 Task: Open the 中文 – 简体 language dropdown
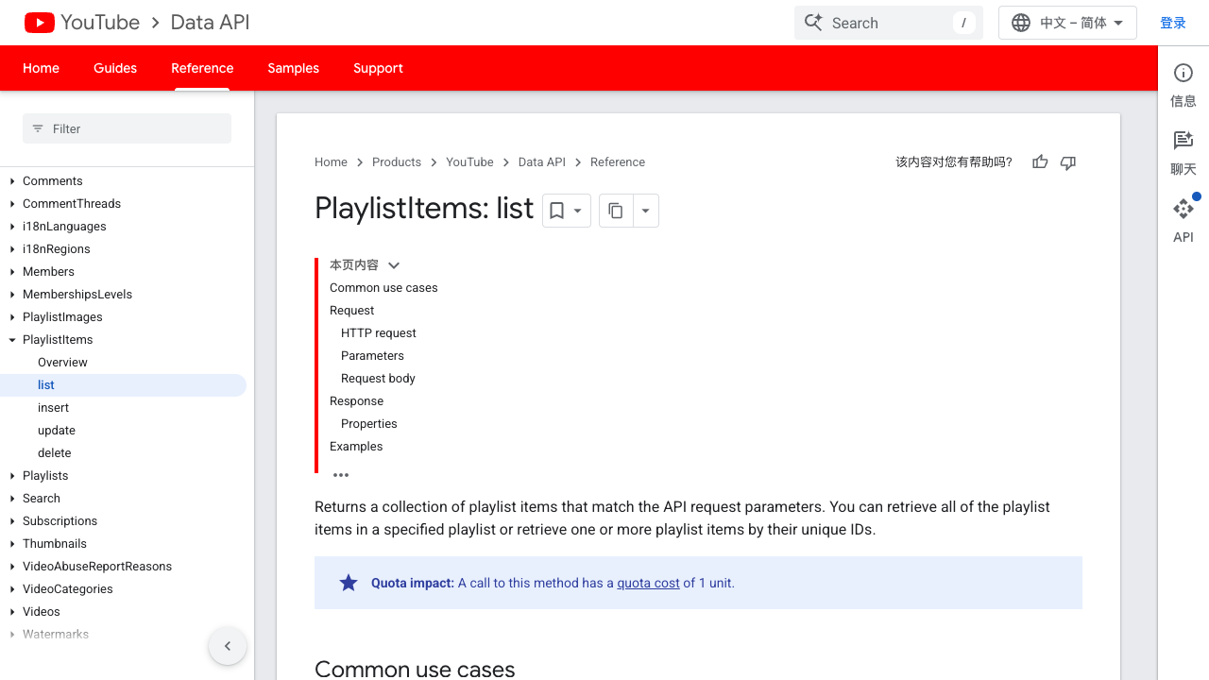(1067, 23)
